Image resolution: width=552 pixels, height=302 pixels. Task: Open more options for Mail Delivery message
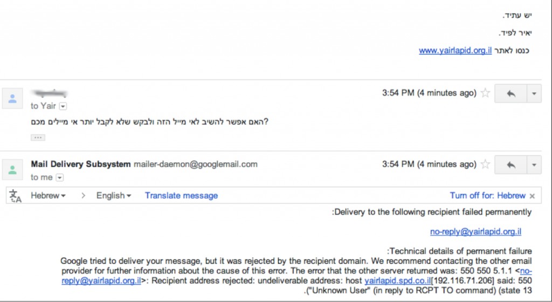pyautogui.click(x=533, y=164)
